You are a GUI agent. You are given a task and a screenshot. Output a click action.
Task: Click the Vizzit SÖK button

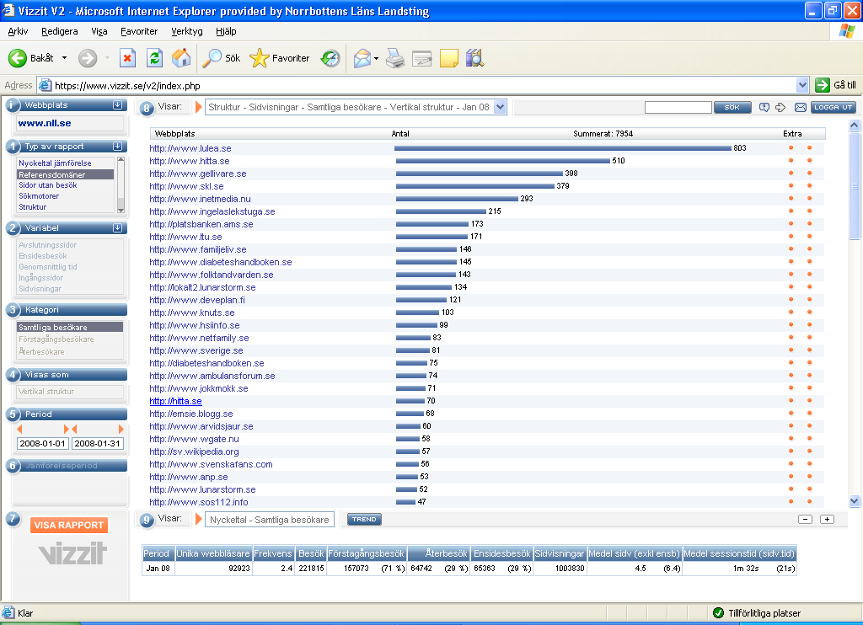point(732,107)
